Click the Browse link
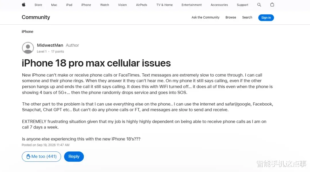The width and height of the screenshot is (310, 172). pos(231,17)
